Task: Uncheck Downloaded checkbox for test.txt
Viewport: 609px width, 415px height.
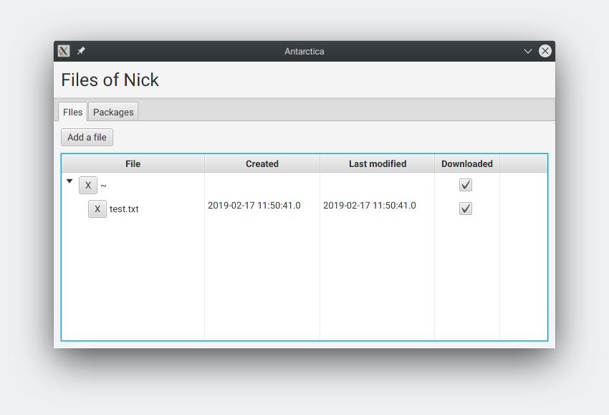Action: click(466, 209)
